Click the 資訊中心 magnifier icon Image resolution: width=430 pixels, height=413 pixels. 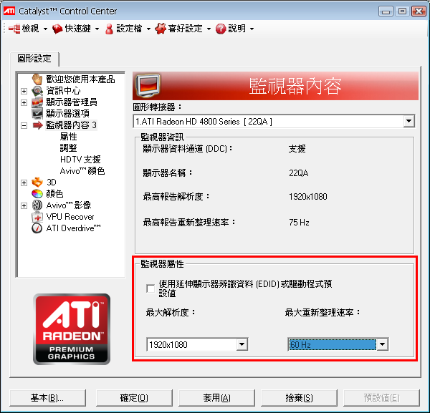pyautogui.click(x=37, y=91)
